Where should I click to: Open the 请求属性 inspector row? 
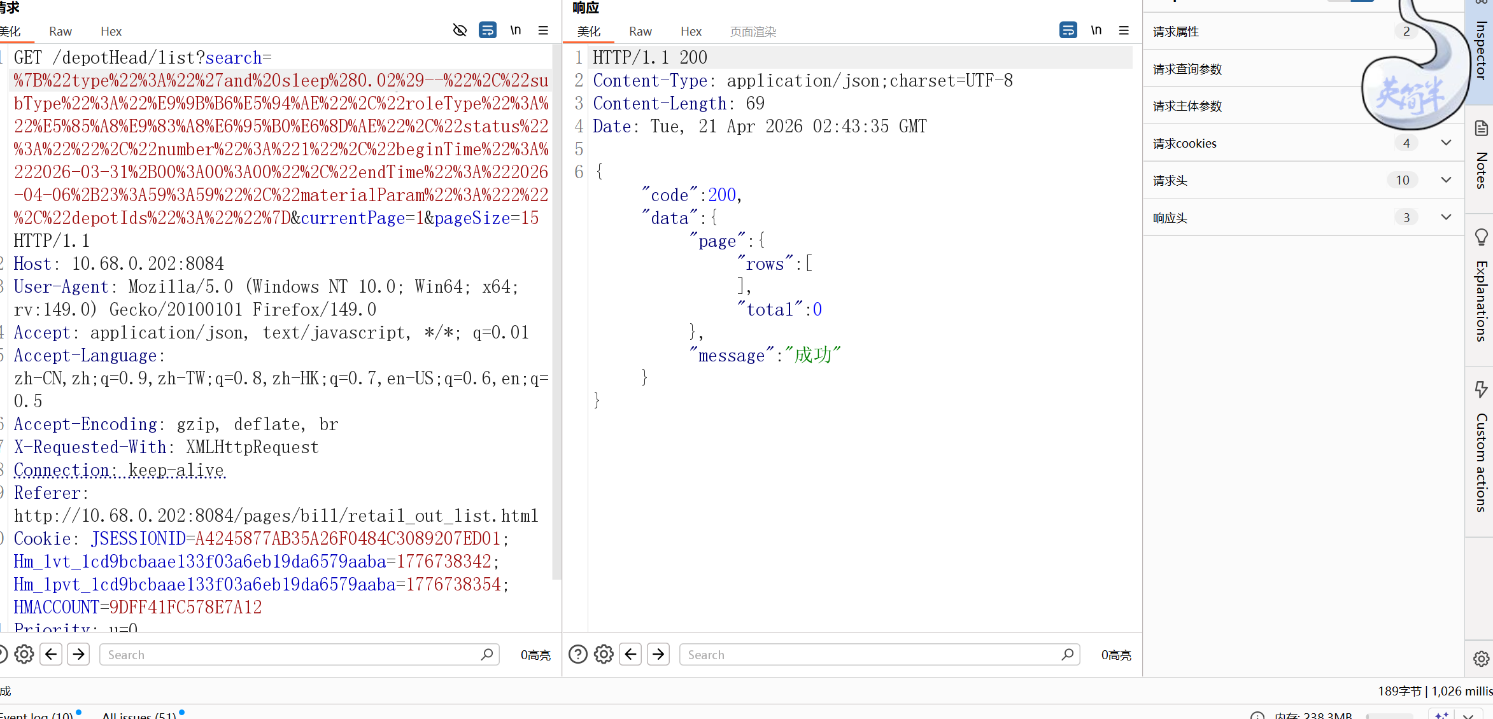1303,31
